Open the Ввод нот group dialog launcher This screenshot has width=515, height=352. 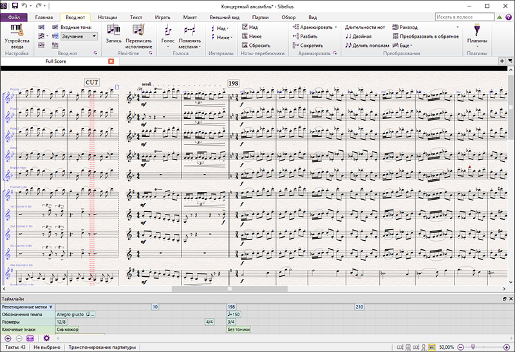[95, 53]
